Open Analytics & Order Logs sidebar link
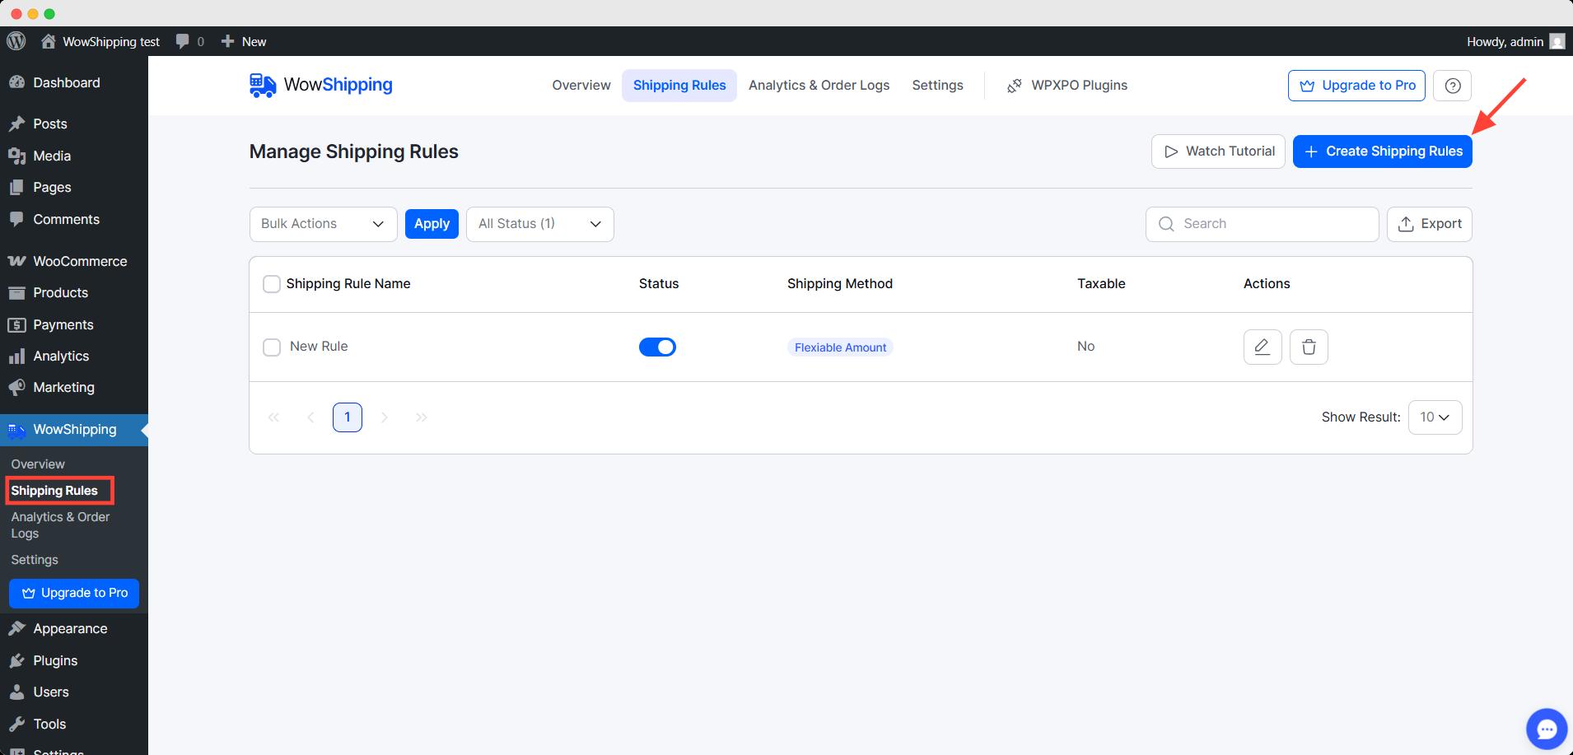Image resolution: width=1573 pixels, height=755 pixels. [60, 524]
